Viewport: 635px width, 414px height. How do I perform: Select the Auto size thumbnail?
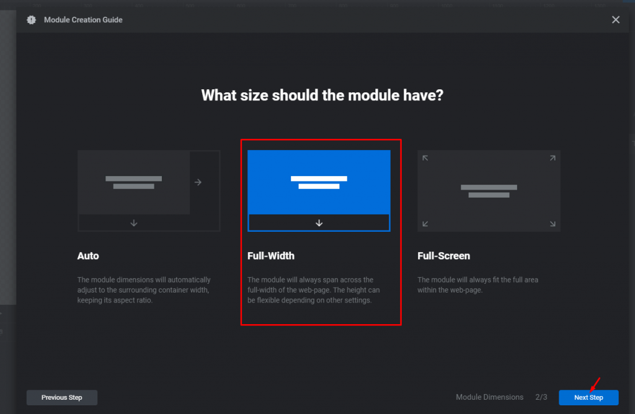point(149,191)
